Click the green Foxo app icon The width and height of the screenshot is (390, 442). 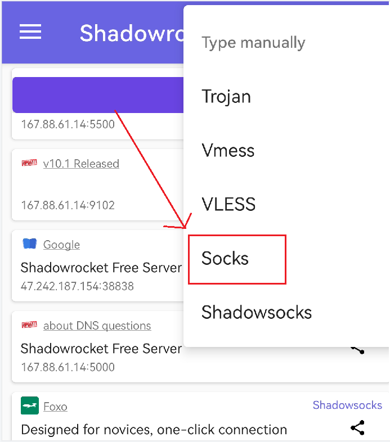click(x=30, y=405)
